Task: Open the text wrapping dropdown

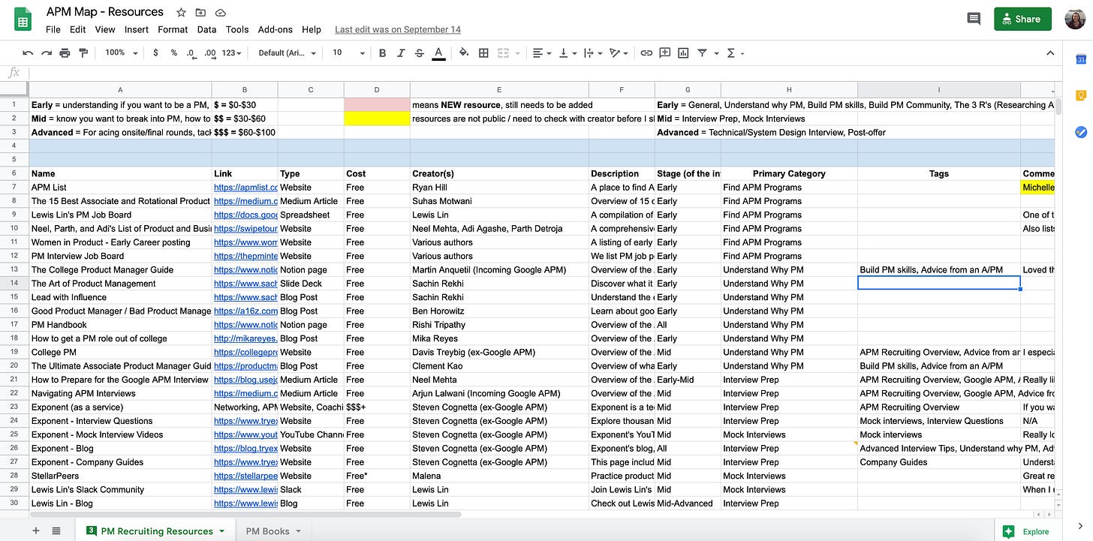Action: pyautogui.click(x=592, y=53)
